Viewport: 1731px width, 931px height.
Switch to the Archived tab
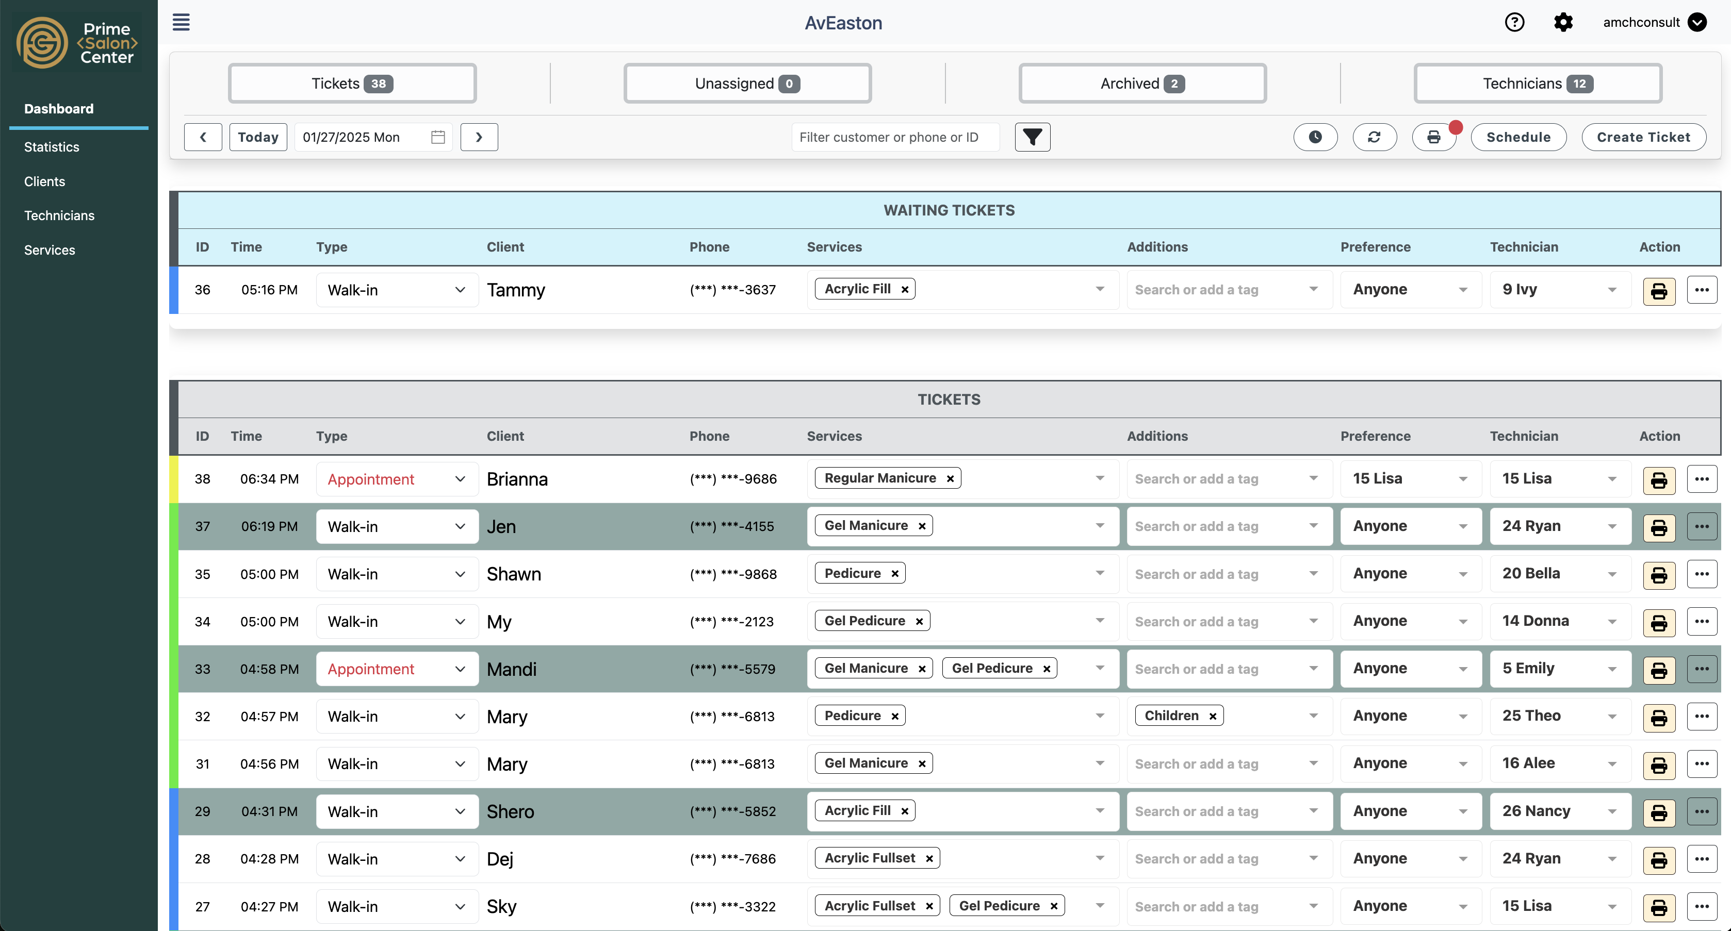click(1142, 84)
